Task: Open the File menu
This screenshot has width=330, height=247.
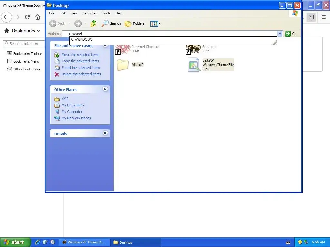Action: (52, 13)
